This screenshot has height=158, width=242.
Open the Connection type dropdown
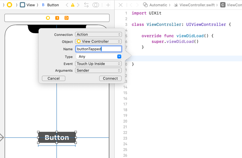coord(99,34)
